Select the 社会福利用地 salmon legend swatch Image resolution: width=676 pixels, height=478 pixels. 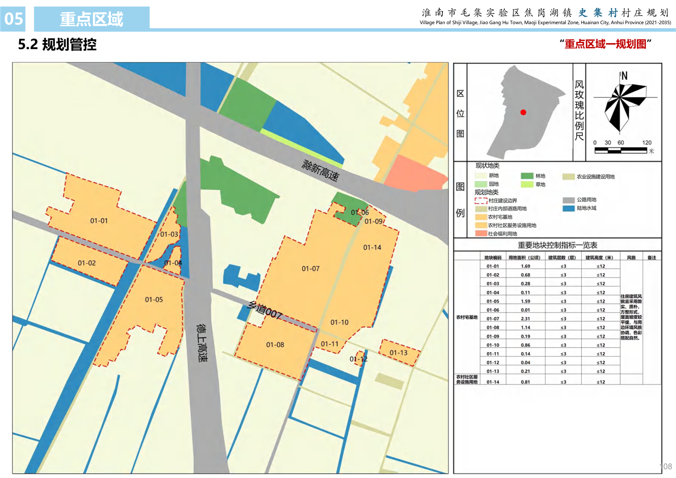[x=481, y=233]
